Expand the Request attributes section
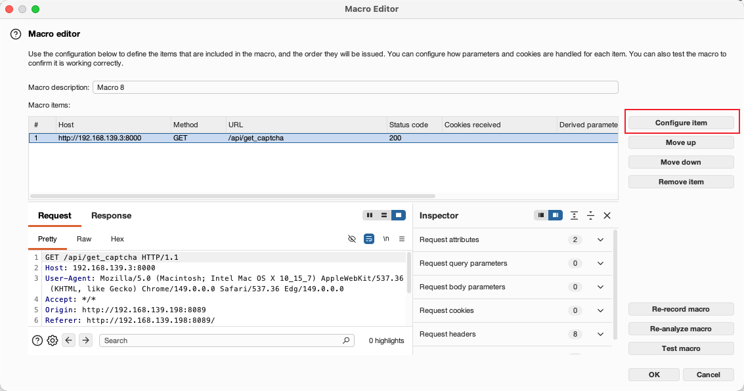Viewport: 744px width, 391px height. (x=600, y=240)
